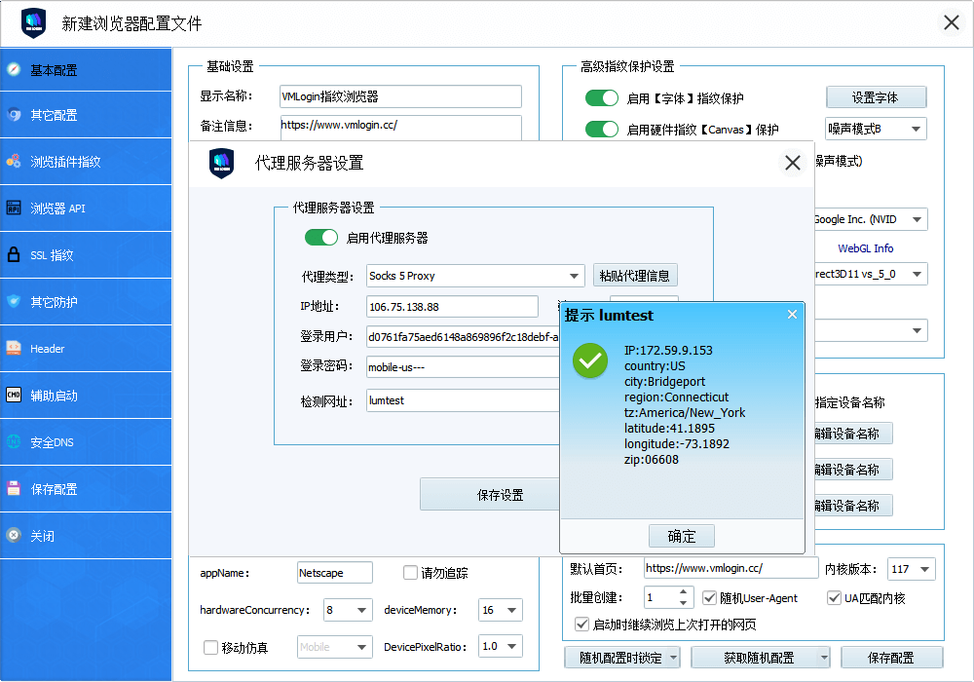Open the 其它配置 sidebar section
The width and height of the screenshot is (974, 682).
86,115
